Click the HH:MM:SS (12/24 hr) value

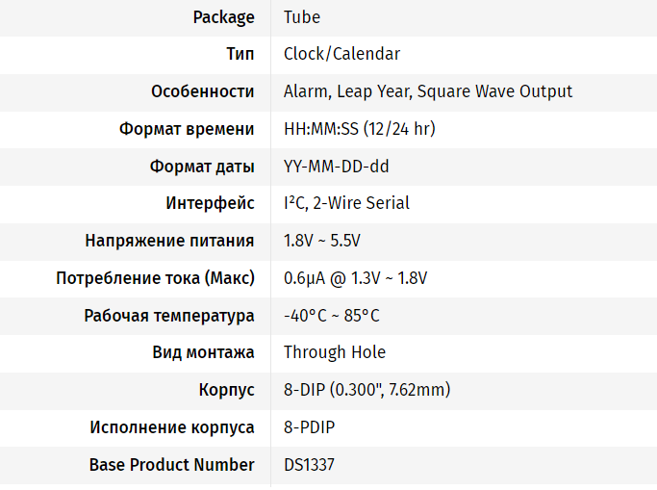coord(360,129)
